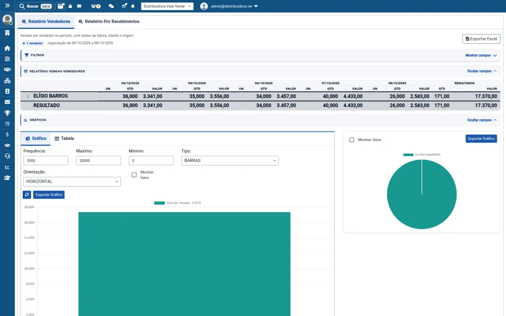Open the dollar sign icon in sidebar
Image resolution: width=506 pixels, height=316 pixels.
[7, 134]
